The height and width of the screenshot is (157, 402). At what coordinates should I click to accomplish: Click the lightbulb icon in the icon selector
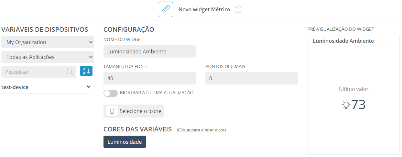pyautogui.click(x=112, y=111)
